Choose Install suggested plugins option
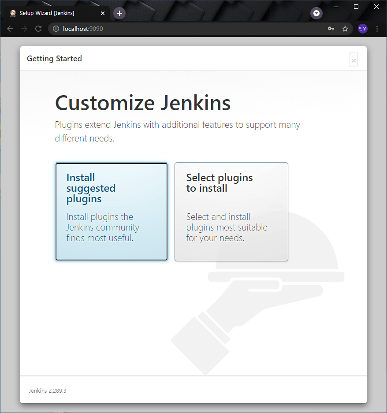Viewport: 387px width, 413px height. [112, 212]
